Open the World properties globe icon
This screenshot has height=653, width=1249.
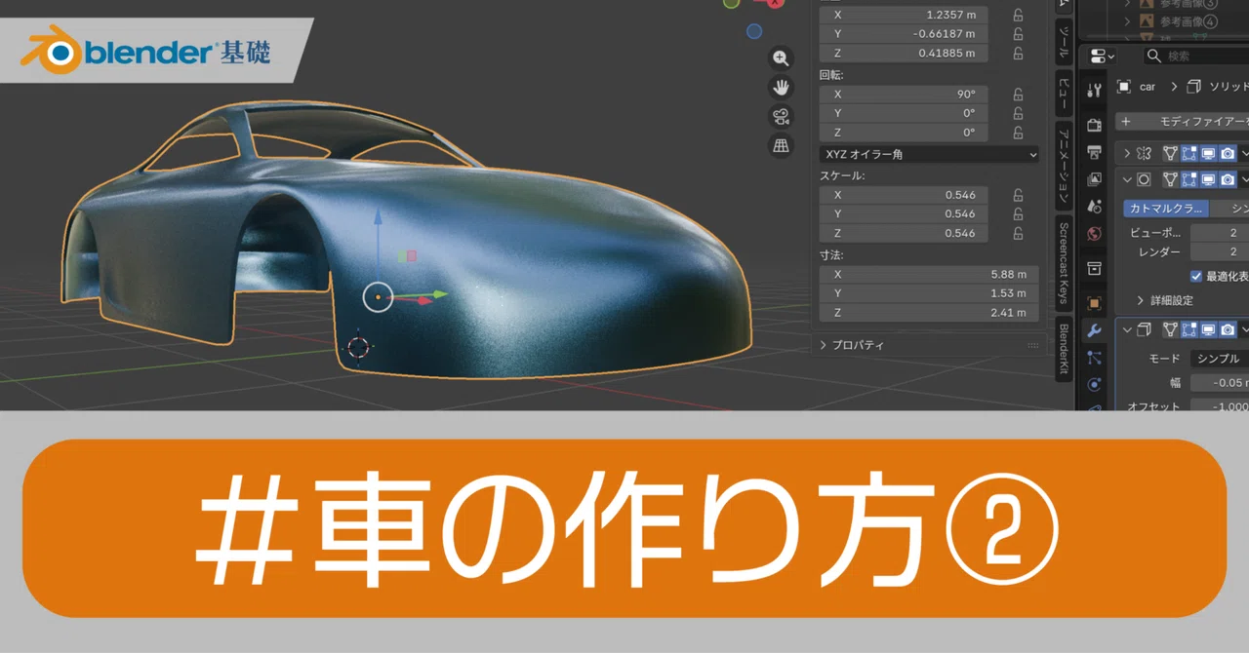[1094, 234]
